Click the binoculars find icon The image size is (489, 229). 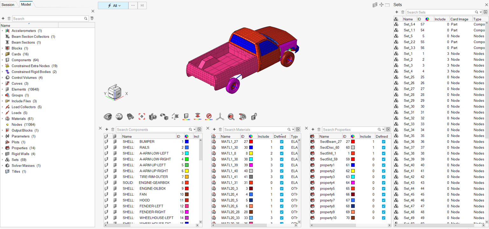pyautogui.click(x=130, y=117)
